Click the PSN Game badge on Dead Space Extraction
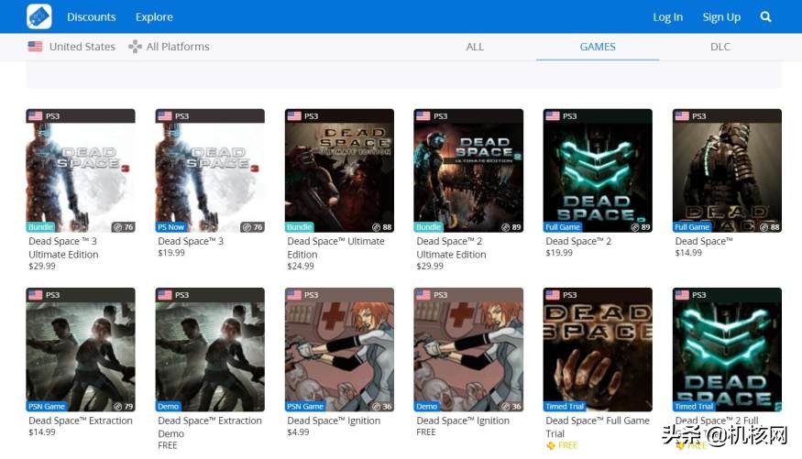Screen dimensions: 802x459 [x=47, y=407]
